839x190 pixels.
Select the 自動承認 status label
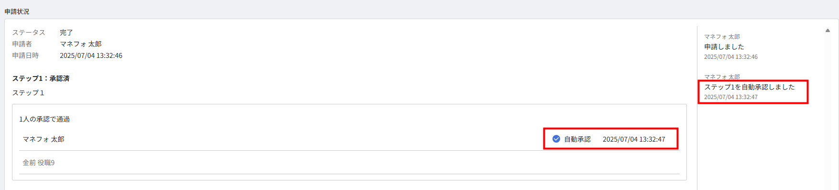pyautogui.click(x=577, y=139)
